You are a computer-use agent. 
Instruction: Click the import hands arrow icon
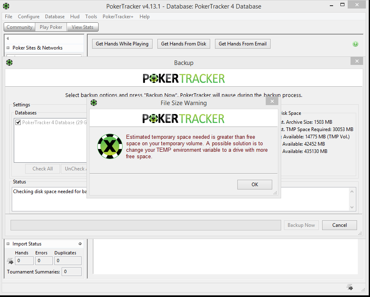10,261
